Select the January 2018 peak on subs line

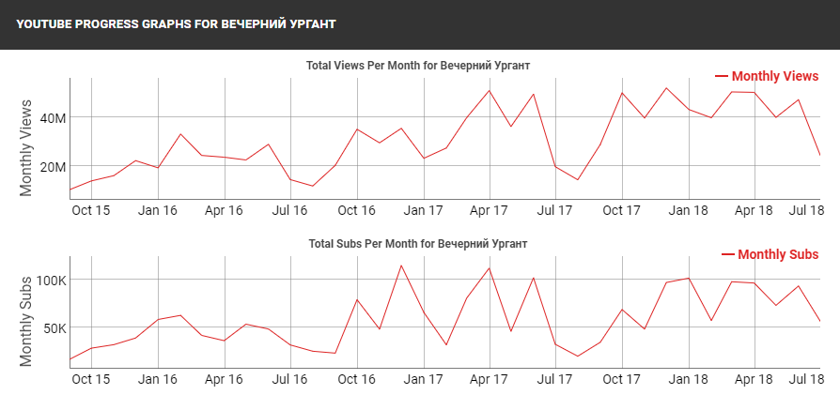pyautogui.click(x=689, y=279)
